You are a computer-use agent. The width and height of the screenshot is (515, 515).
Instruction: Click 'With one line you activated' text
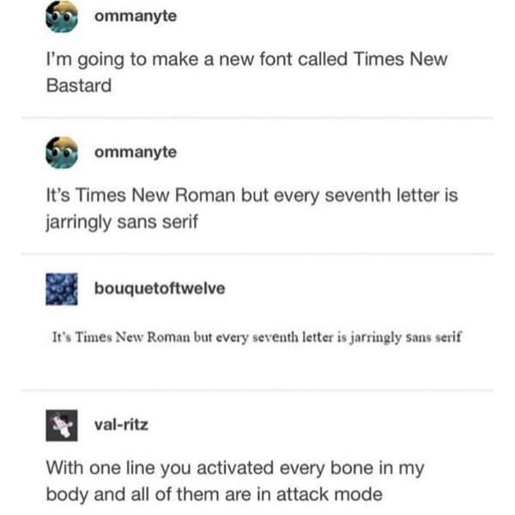click(154, 469)
